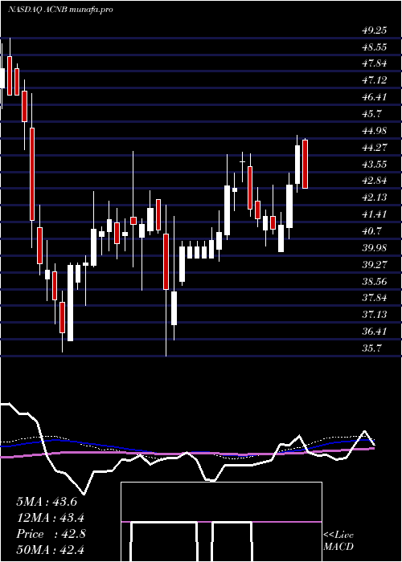Click the 42.13 price axis label
The width and height of the screenshot is (402, 562).
pos(375,198)
